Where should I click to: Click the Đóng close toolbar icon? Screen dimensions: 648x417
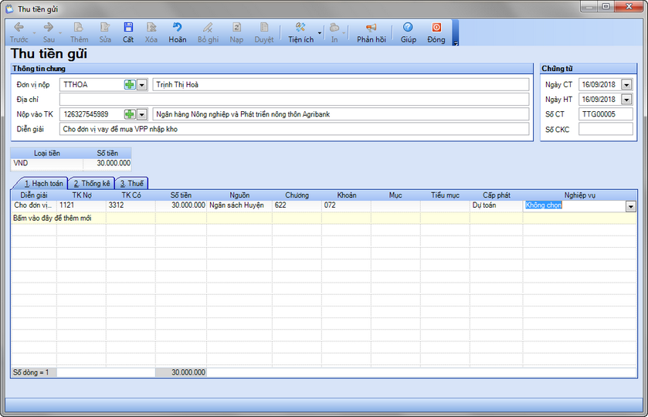click(436, 27)
